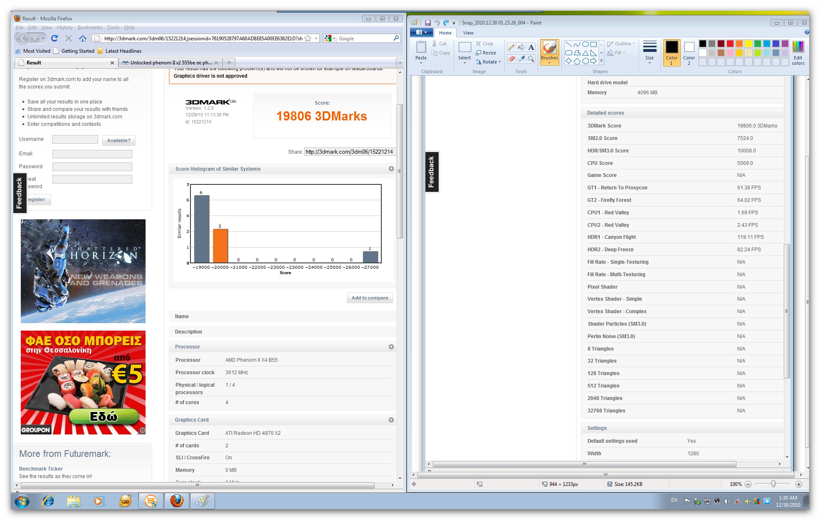
Task: Click Add to compare button
Action: [370, 298]
